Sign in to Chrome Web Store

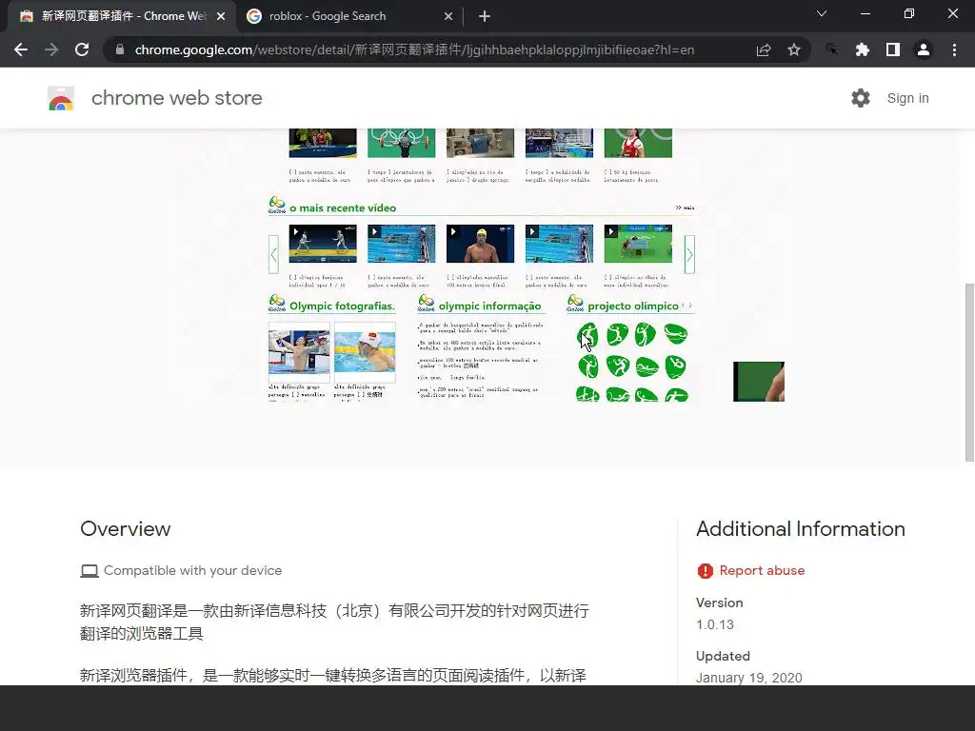[907, 98]
